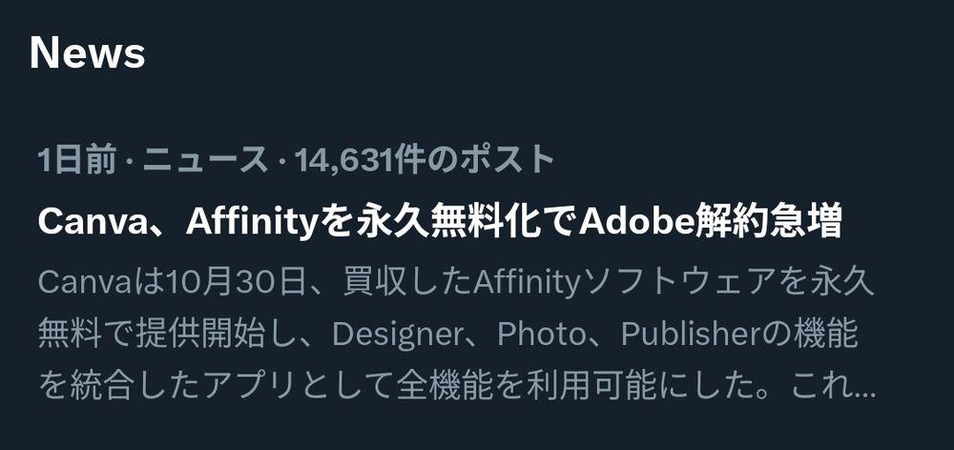
Task: Click the News section heading
Action: (x=87, y=52)
